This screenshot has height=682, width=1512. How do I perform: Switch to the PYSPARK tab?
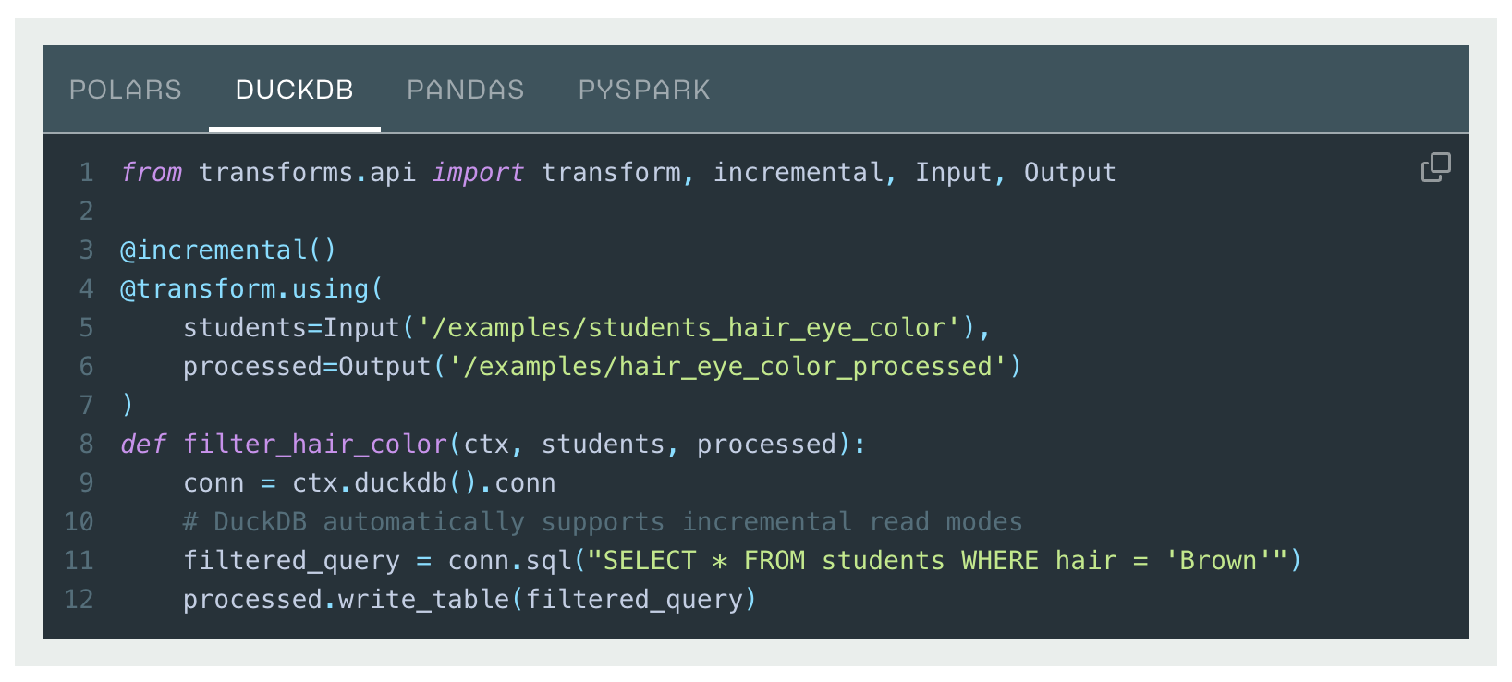point(644,90)
